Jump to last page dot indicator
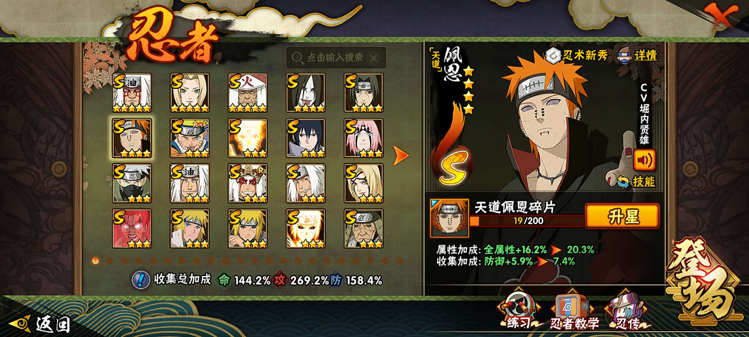749x337 pixels. tap(399, 261)
